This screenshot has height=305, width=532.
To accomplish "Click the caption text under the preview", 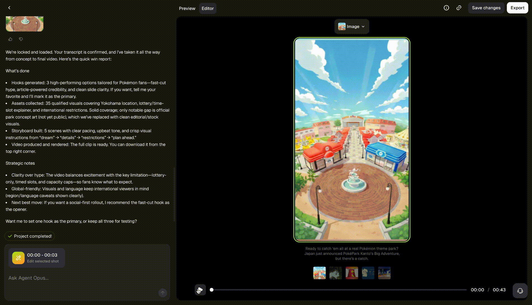I will (352, 254).
